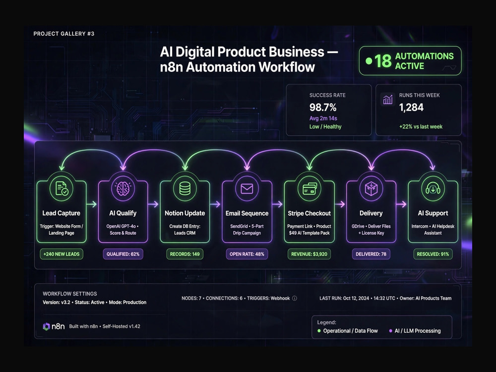Viewport: 496px width, 372px height.
Task: Click the LAST RUN Oct 12, 2024 text
Action: tap(344, 298)
